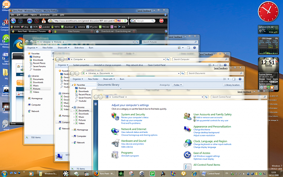This screenshot has height=177, width=283.
Task: Click the fan icon on the taskbar
Action: pyautogui.click(x=66, y=174)
